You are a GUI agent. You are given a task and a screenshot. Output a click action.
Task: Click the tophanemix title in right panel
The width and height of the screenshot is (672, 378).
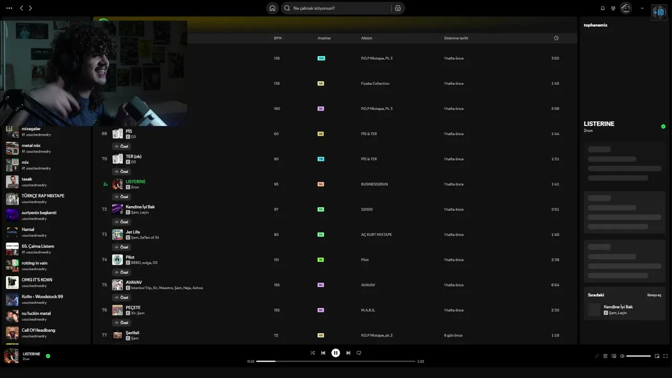[596, 25]
